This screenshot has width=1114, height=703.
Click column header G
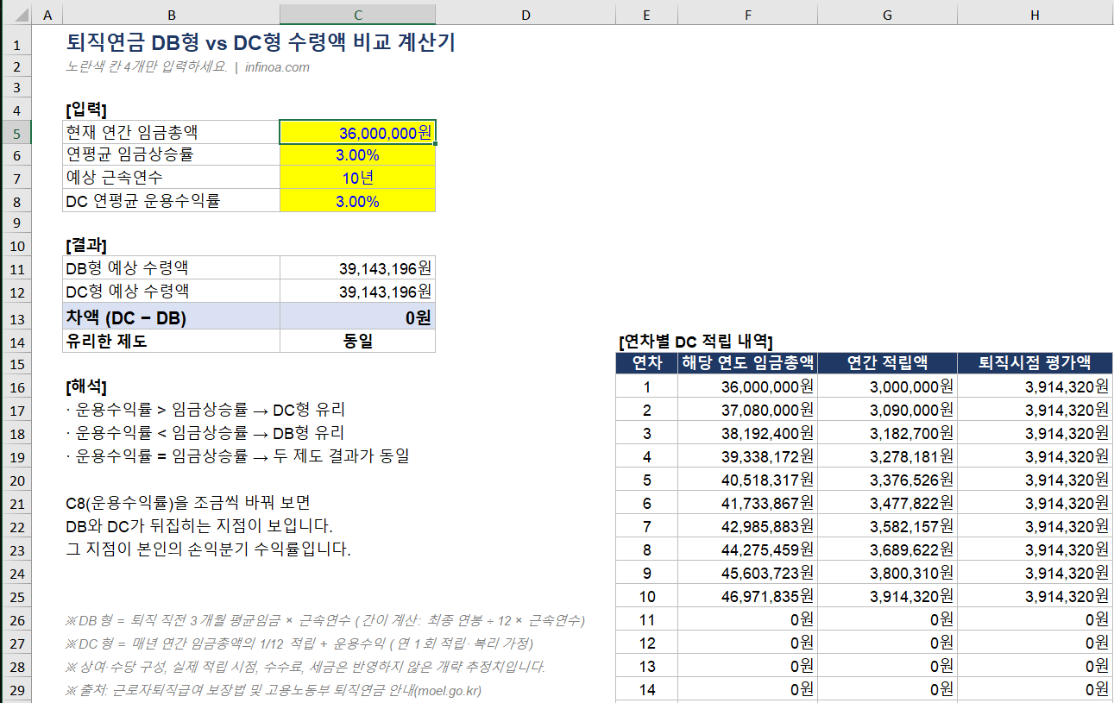coord(887,15)
